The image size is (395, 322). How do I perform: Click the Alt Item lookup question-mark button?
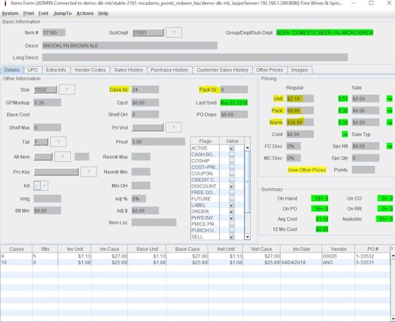click(62, 157)
